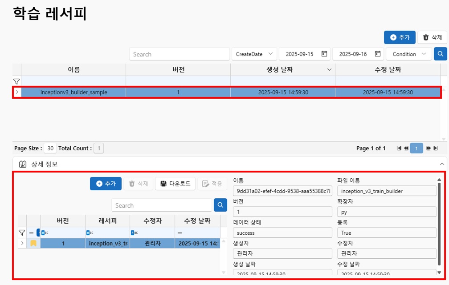449x285 pixels.
Task: Click the filter funnel icon in the top grid
Action: 16,81
